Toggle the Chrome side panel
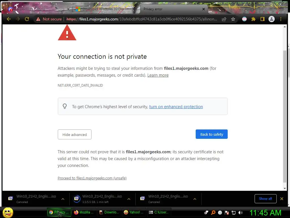Image resolution: width=290 pixels, height=218 pixels. click(263, 19)
